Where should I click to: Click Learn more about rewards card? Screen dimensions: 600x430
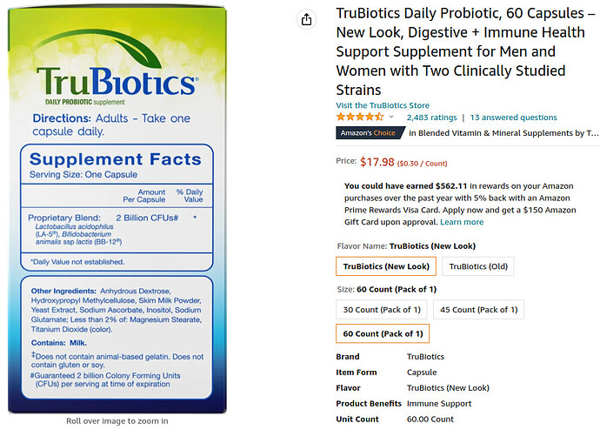(462, 222)
